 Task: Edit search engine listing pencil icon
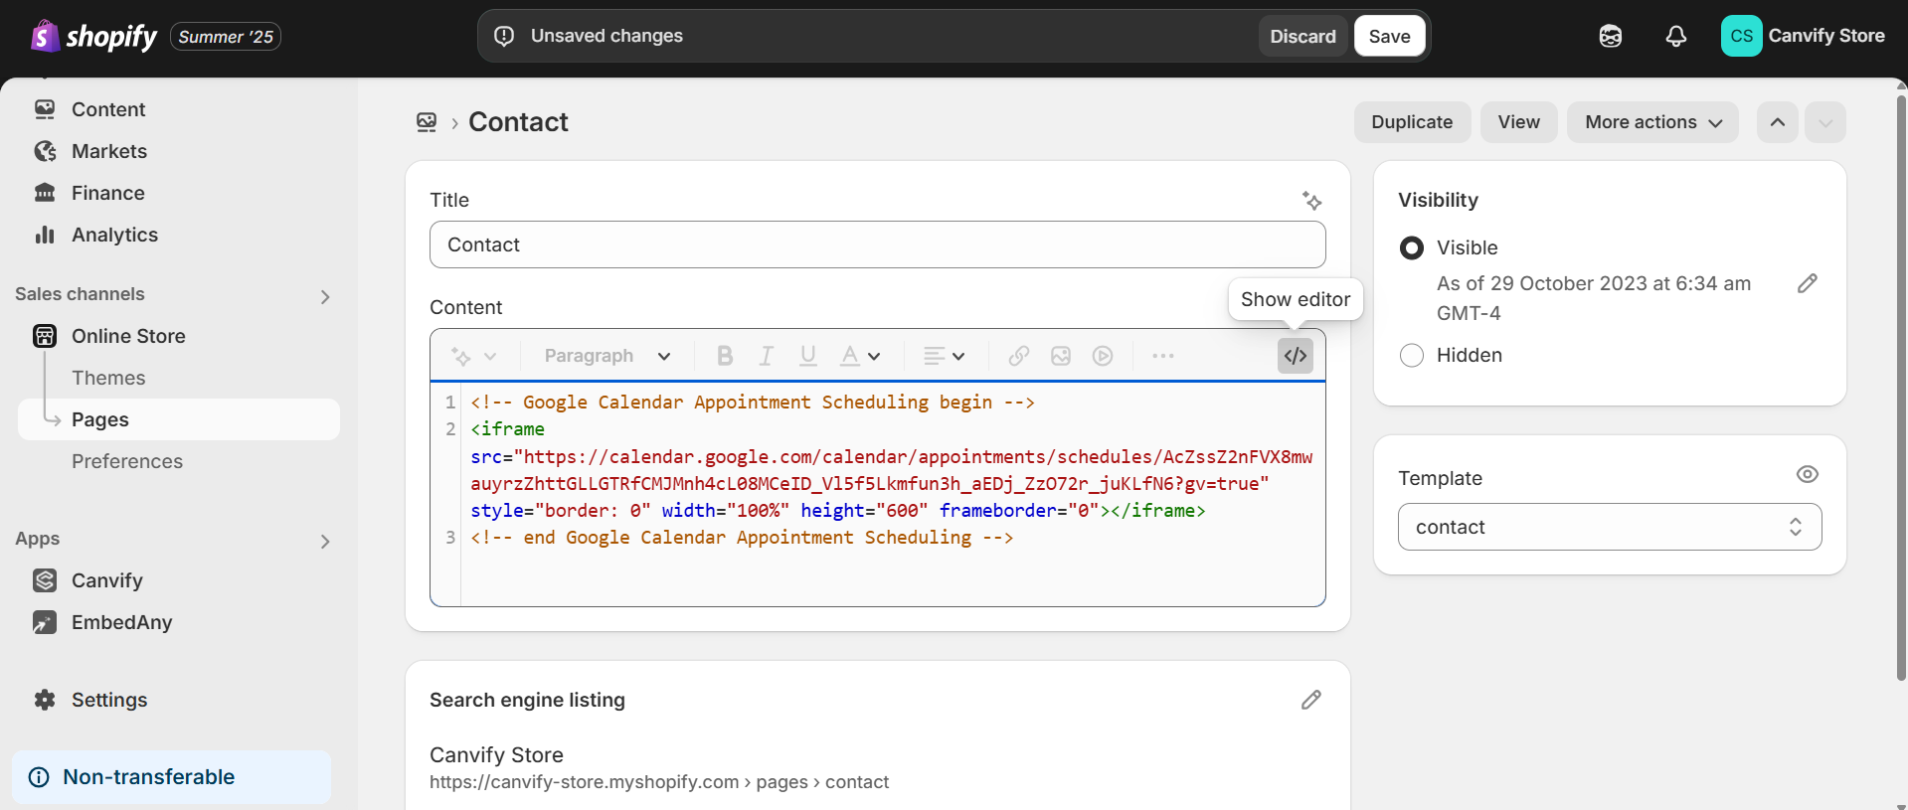pos(1310,701)
